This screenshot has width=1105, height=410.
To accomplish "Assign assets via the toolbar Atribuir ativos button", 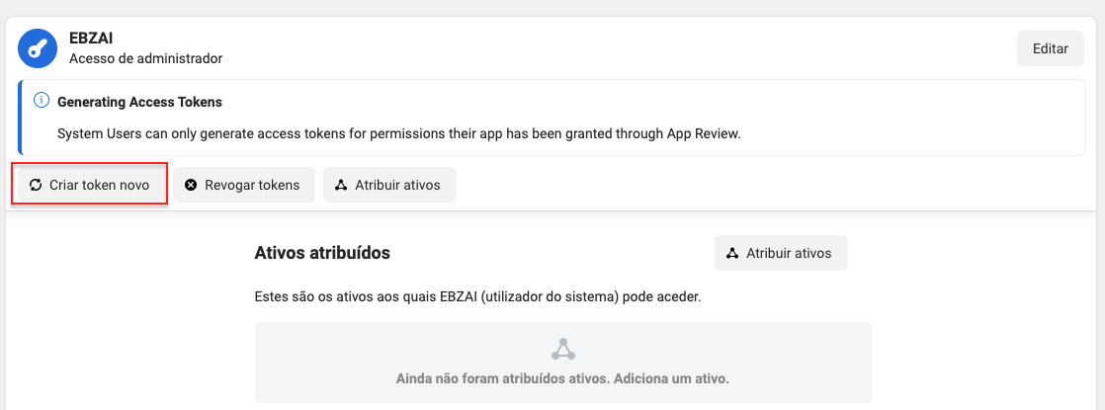I will click(x=389, y=185).
